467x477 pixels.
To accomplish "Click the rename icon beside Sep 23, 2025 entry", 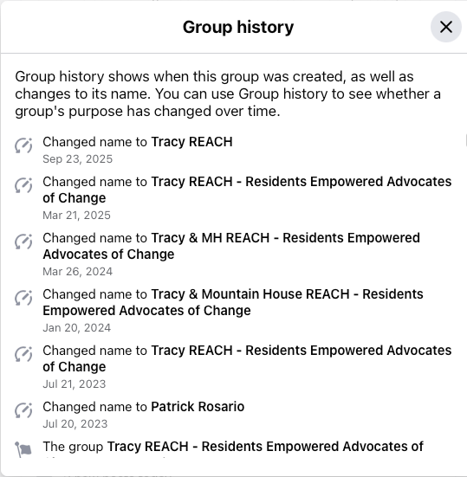I will point(23,145).
